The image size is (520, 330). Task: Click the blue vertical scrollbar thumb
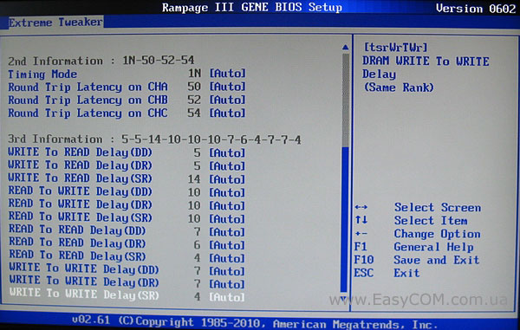click(x=345, y=220)
